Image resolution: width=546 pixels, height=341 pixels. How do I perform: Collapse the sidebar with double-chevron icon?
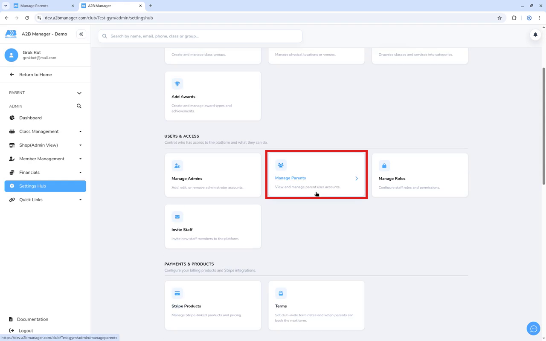(81, 34)
